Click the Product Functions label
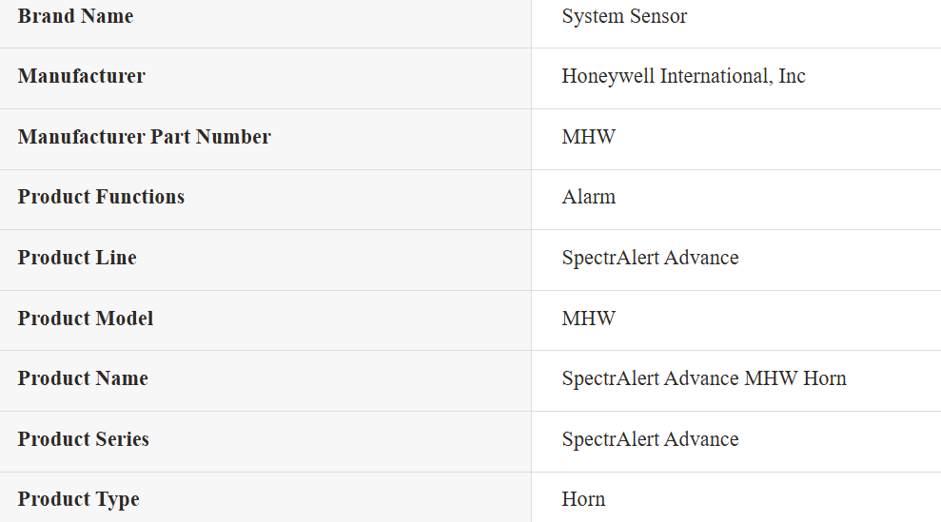 pos(102,197)
